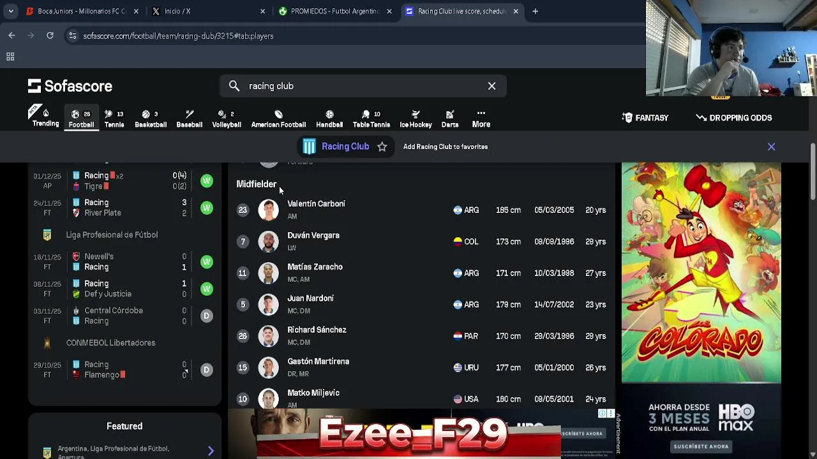Click the Paraguay flag next to PAR
The image size is (817, 459).
click(x=458, y=336)
